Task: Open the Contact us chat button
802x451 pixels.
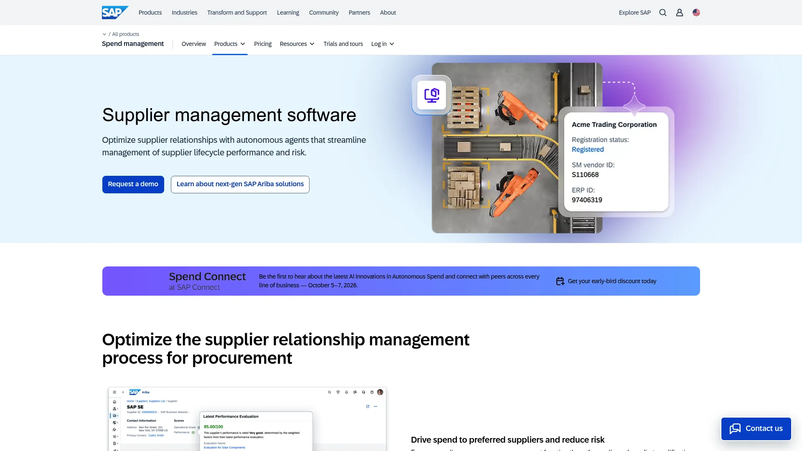Action: pyautogui.click(x=756, y=429)
